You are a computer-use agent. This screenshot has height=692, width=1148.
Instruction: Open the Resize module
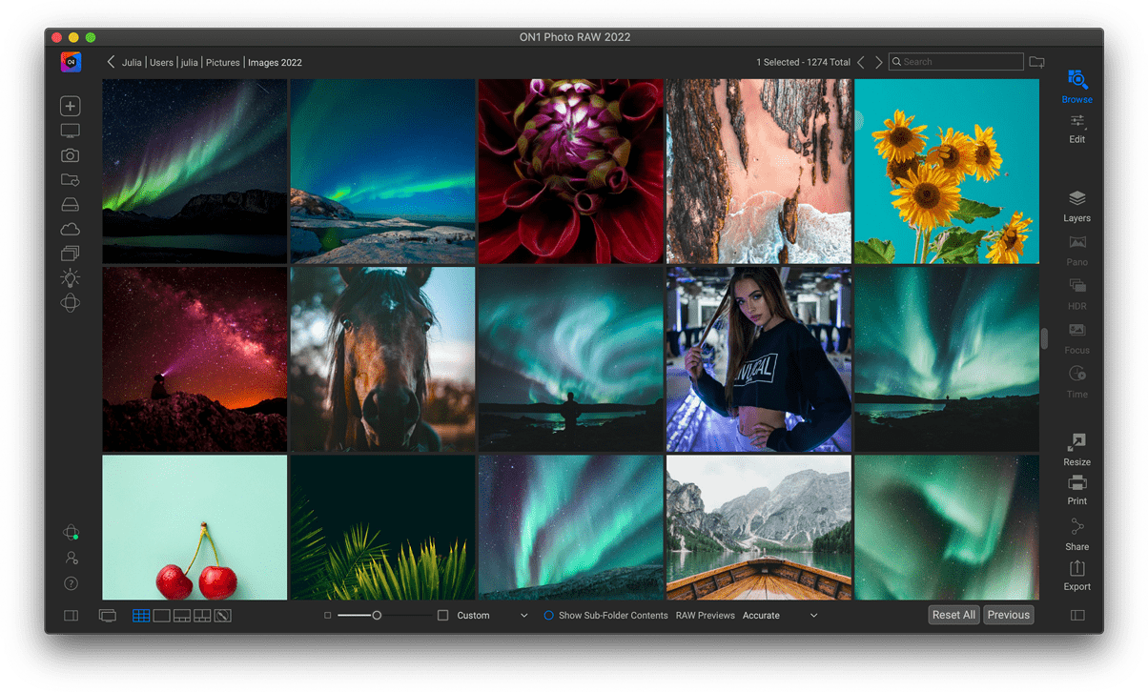pos(1076,450)
